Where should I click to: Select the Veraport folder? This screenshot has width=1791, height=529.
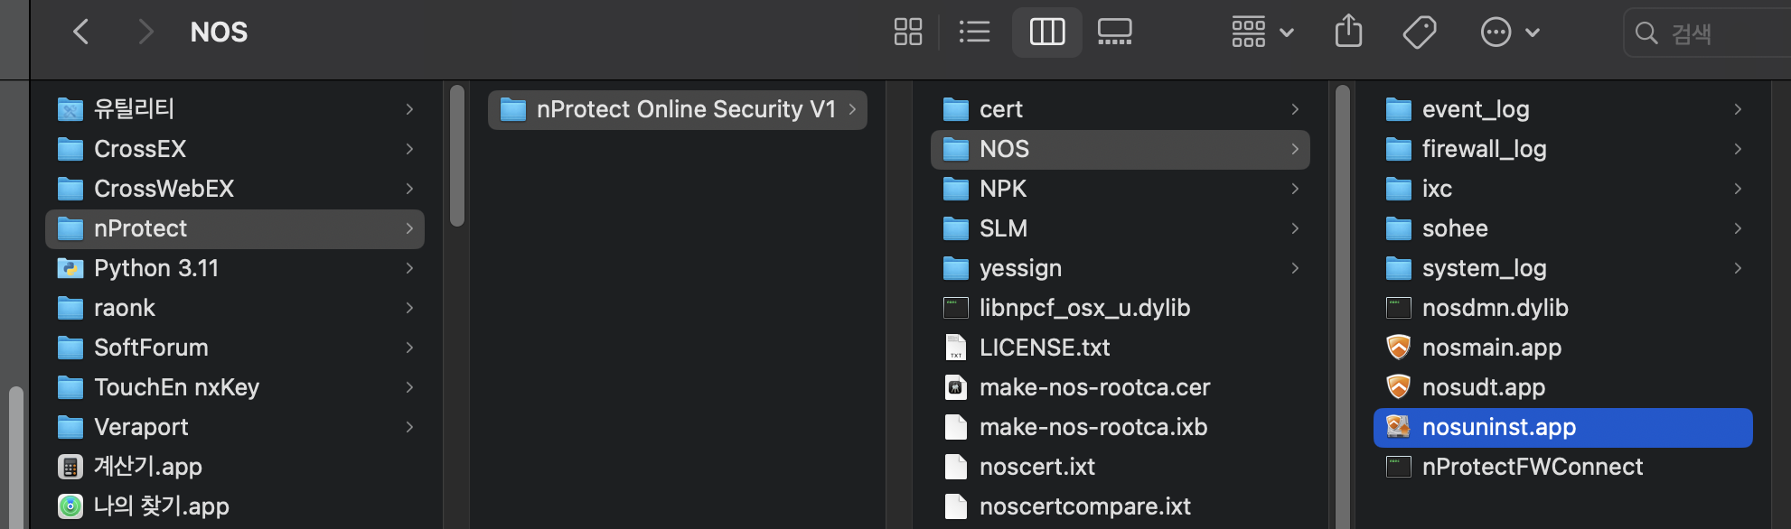[235, 427]
